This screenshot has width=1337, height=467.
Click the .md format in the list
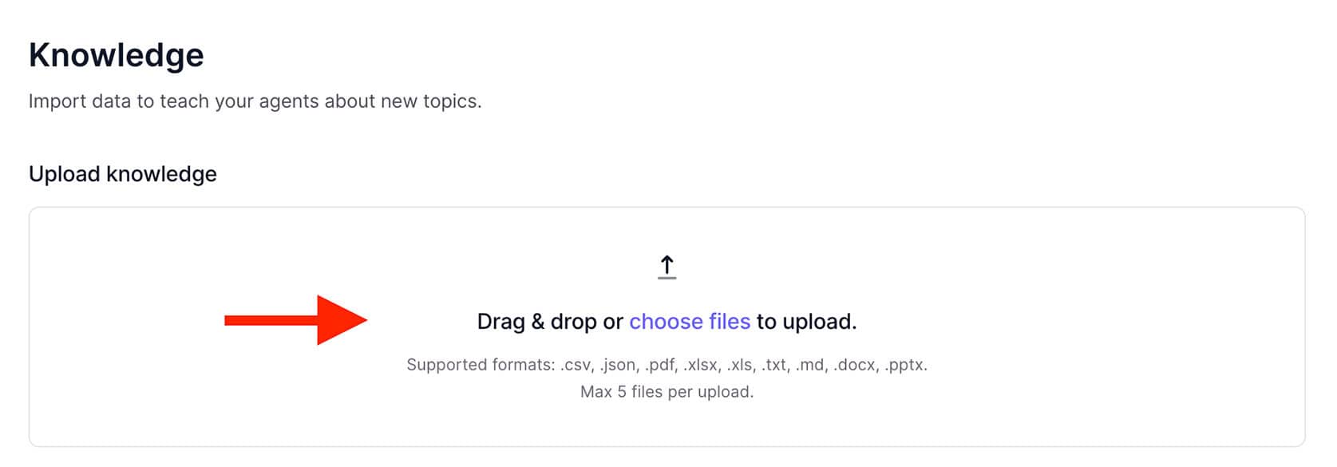tap(811, 365)
